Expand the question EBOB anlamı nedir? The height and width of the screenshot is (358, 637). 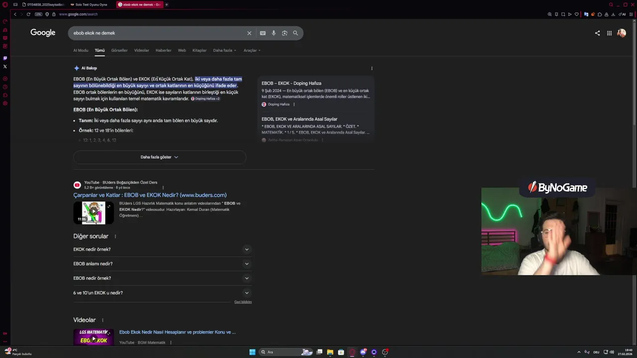pos(162,264)
